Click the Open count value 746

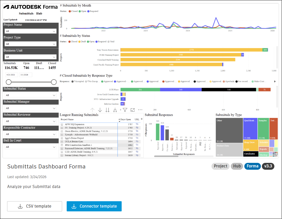tap(26, 68)
